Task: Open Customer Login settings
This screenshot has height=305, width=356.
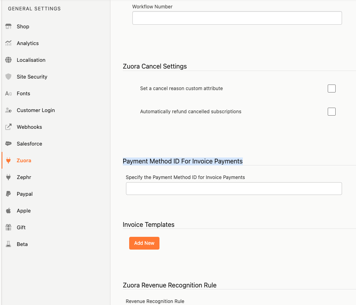Action: tap(35, 110)
